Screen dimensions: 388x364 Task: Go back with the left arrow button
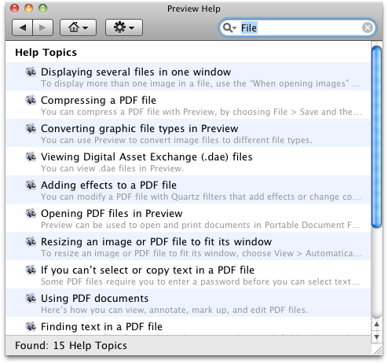tap(23, 28)
